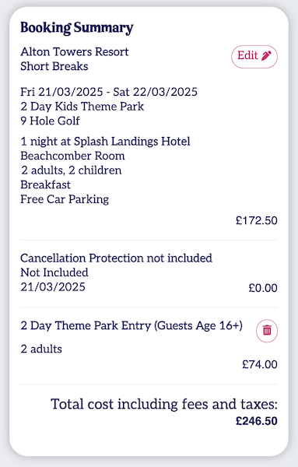Viewport: 298px width, 467px height.
Task: Click the 2 Day Theme Park Entry title
Action: tap(131, 325)
